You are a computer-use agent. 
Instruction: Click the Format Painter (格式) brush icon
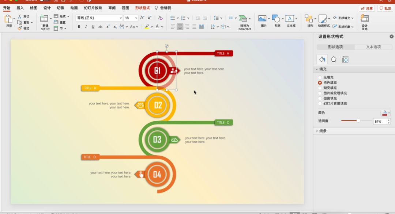coord(19,28)
